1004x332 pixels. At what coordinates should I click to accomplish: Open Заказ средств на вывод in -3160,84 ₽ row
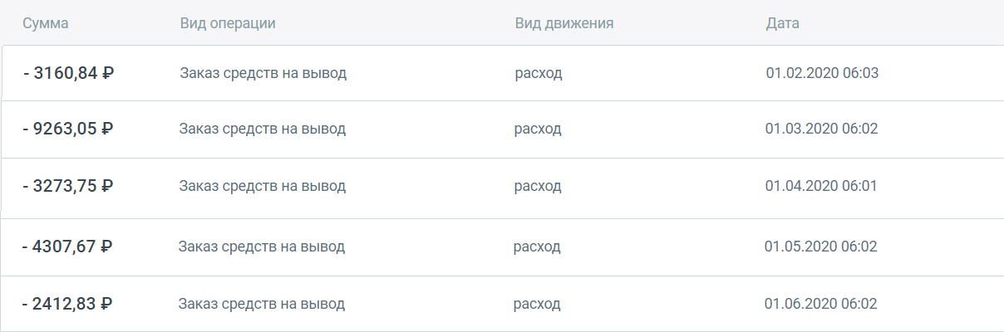(x=263, y=73)
